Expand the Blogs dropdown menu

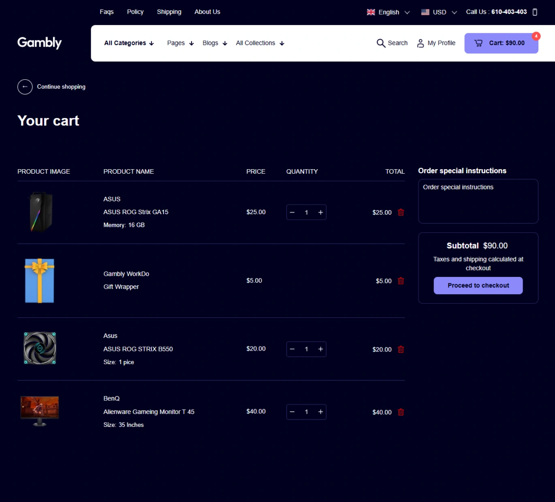215,43
